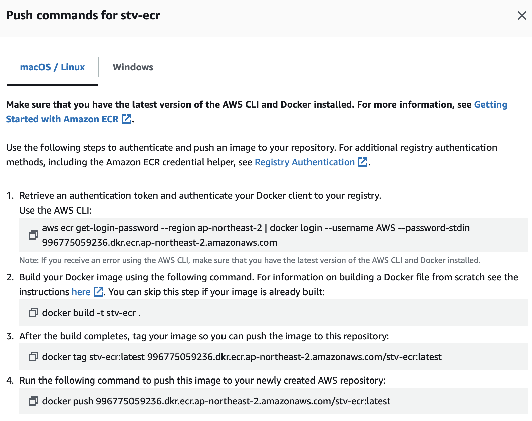Click the 'docker build -t stv-ecr .' command text
This screenshot has width=532, height=421.
point(91,313)
